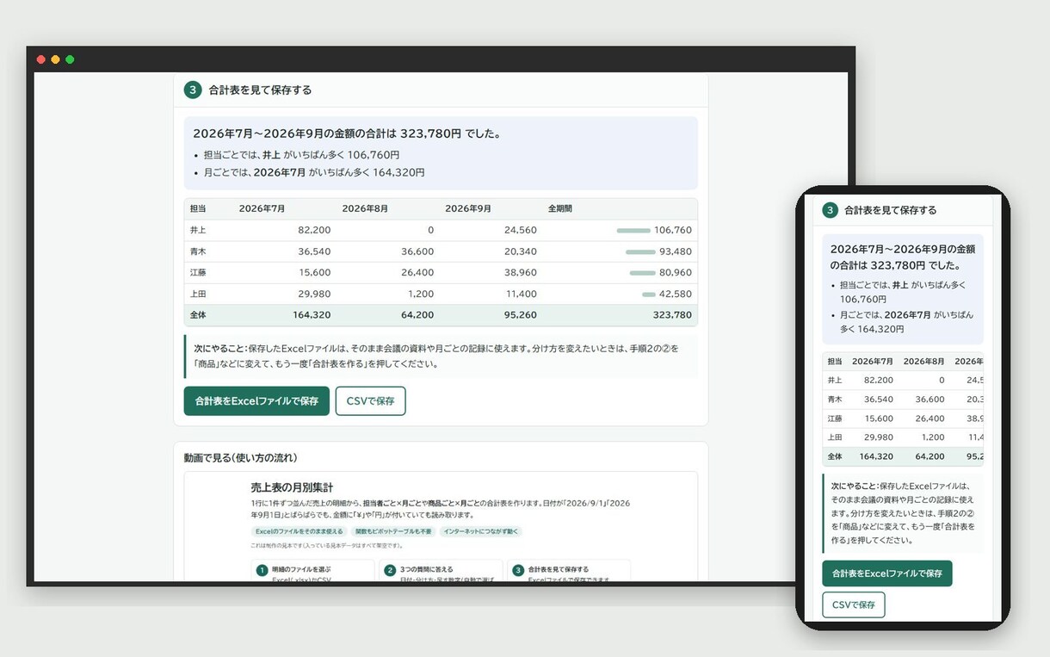Click the 38,960 cell in desktop table
Image resolution: width=1050 pixels, height=657 pixels.
click(x=520, y=273)
